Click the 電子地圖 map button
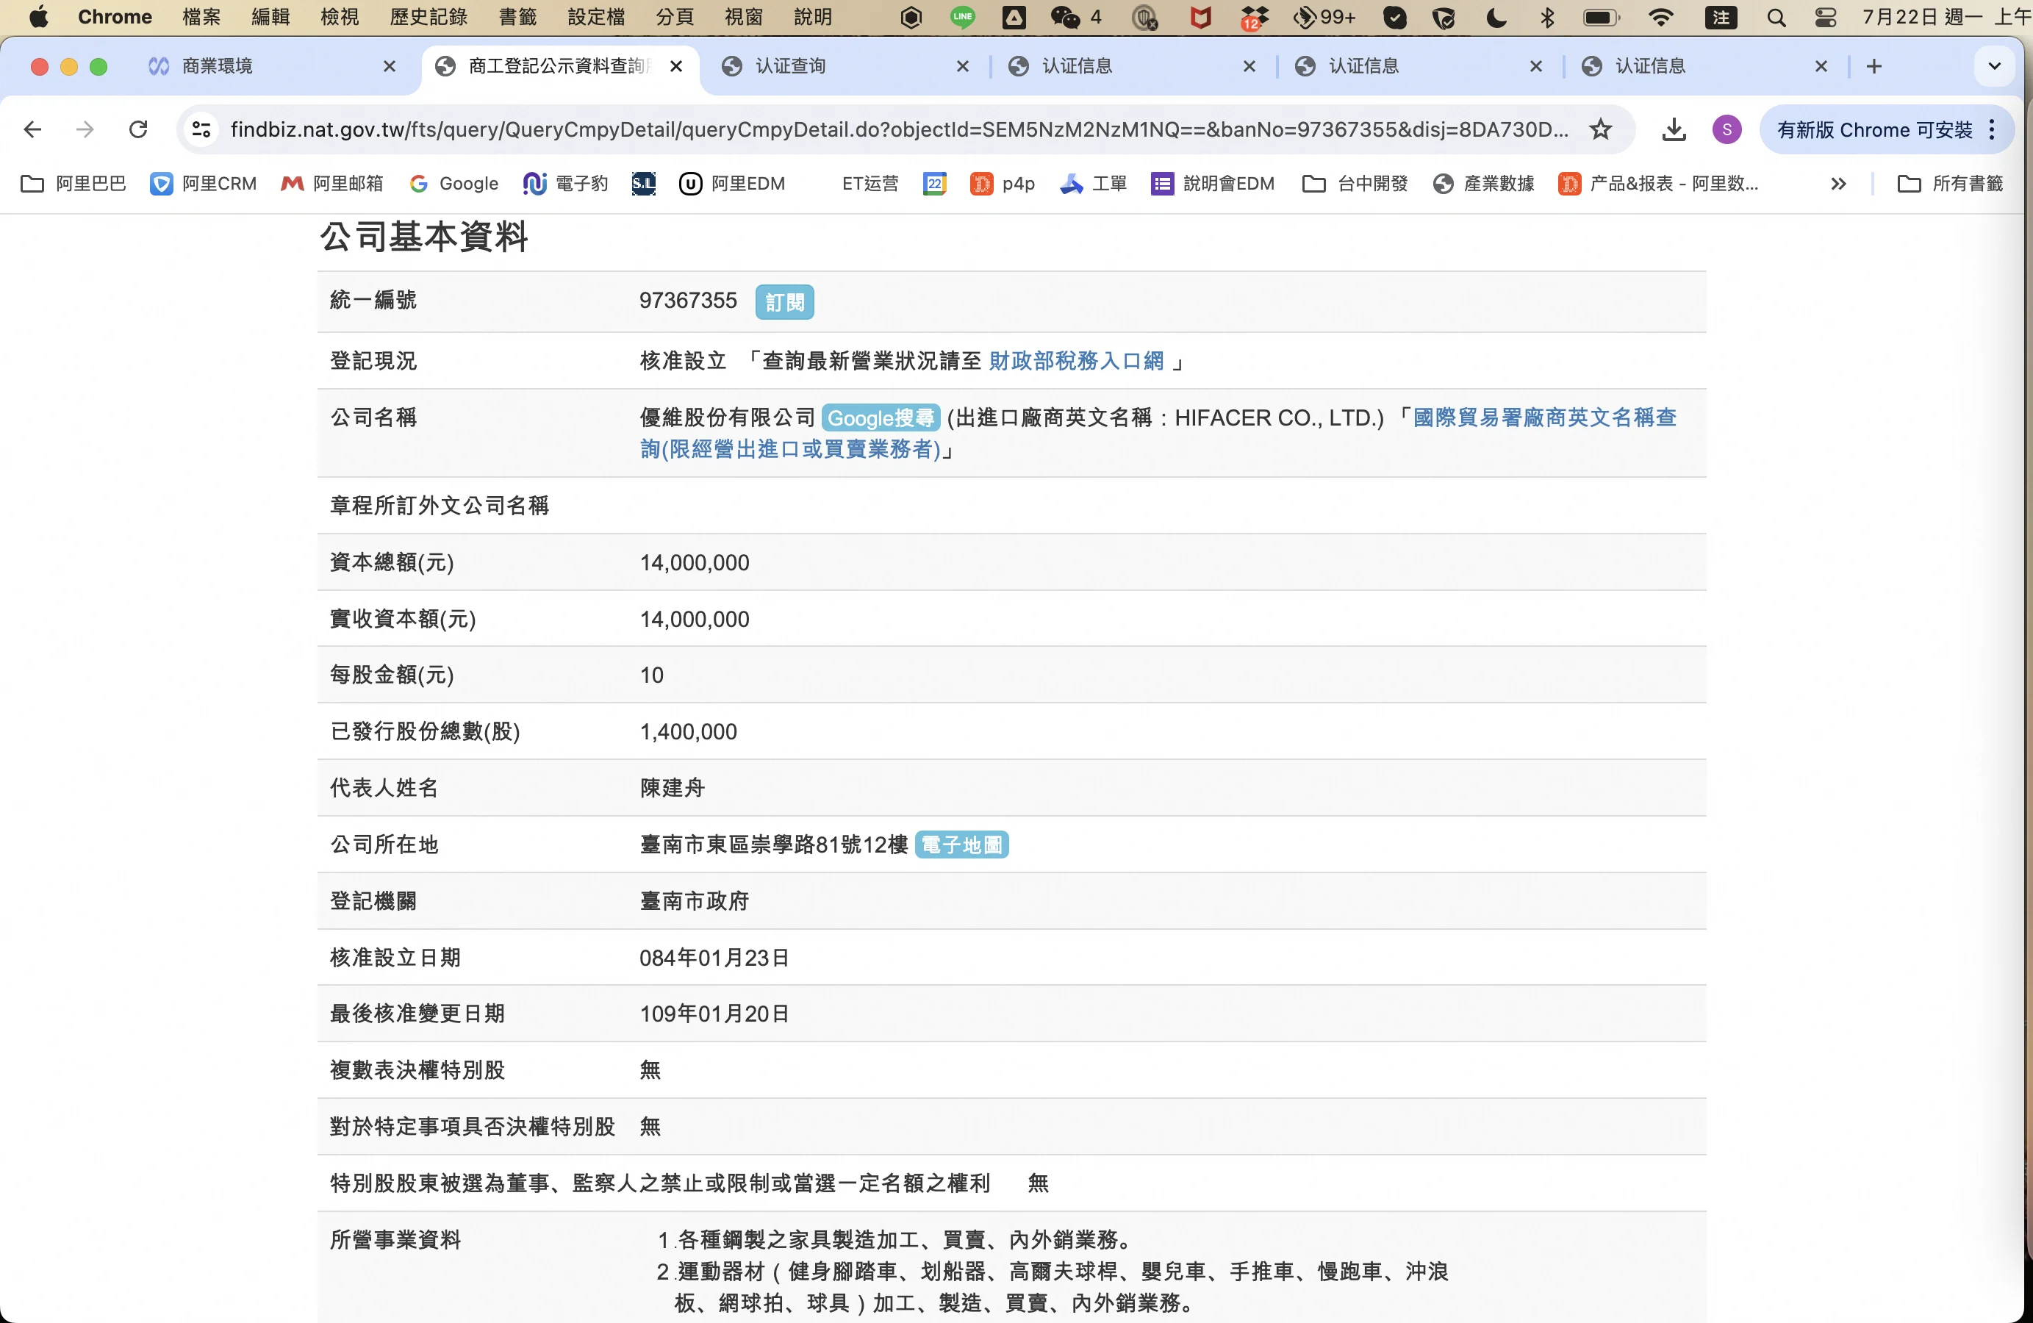 pos(961,844)
